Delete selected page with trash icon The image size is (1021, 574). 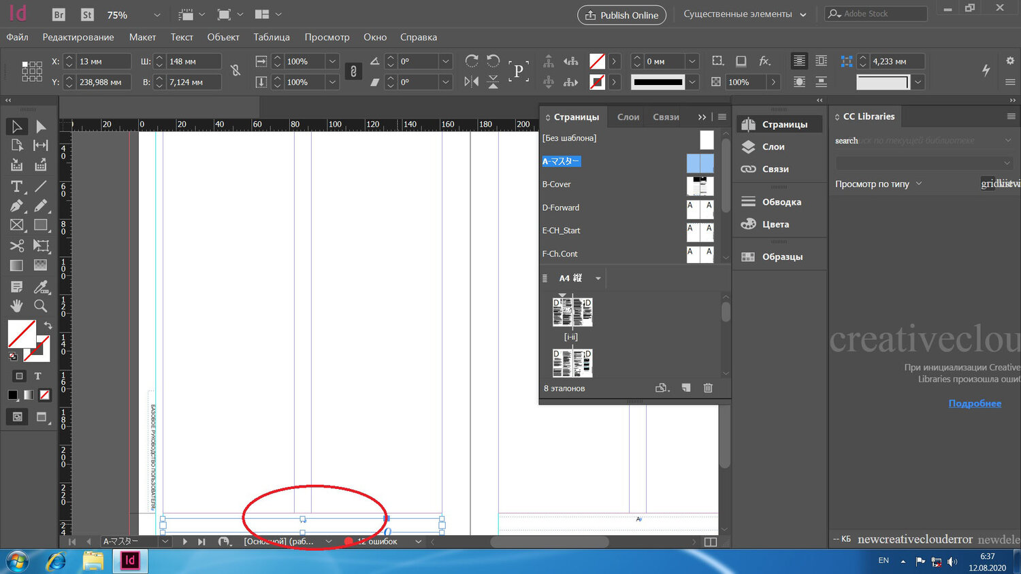pyautogui.click(x=708, y=388)
